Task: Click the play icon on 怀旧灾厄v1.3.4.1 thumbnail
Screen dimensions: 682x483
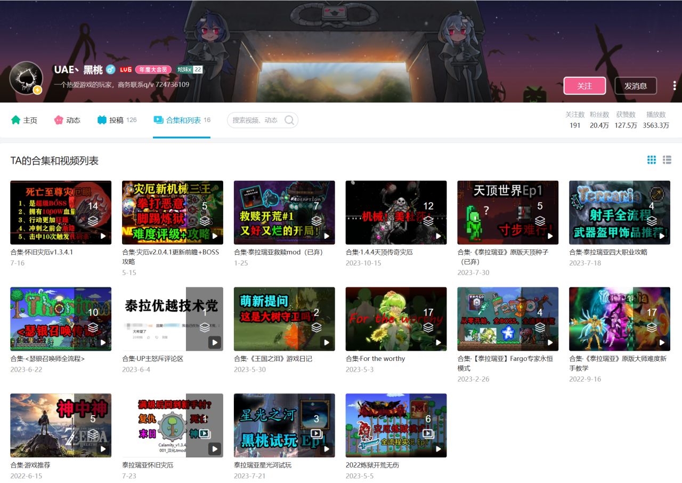Action: coord(103,236)
